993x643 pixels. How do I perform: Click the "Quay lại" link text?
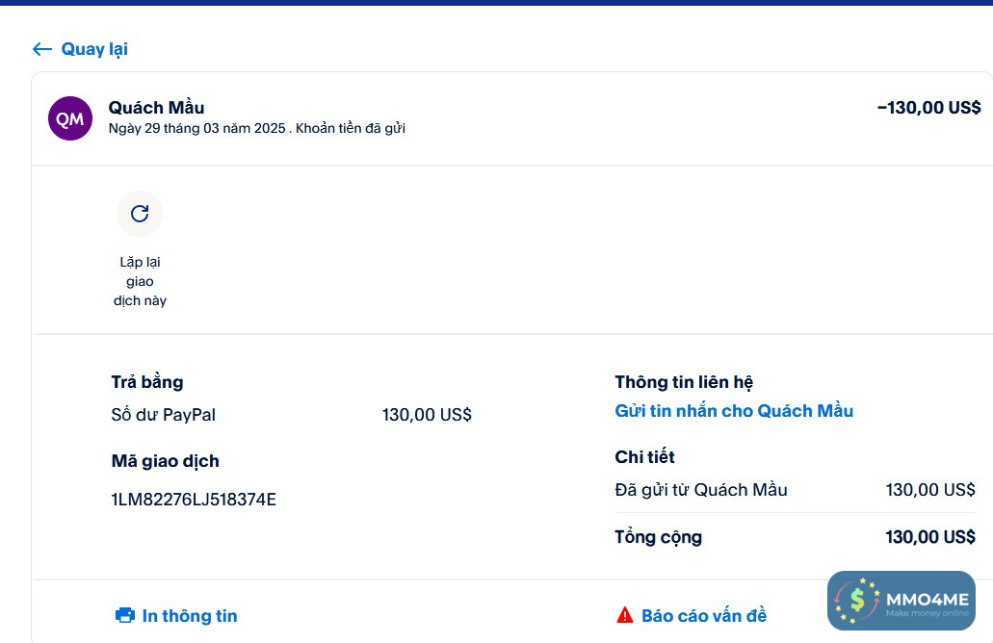pos(94,49)
